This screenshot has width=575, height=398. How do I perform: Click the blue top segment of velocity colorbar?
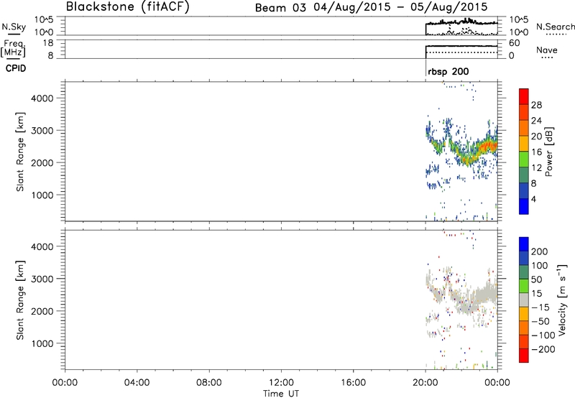pos(524,244)
